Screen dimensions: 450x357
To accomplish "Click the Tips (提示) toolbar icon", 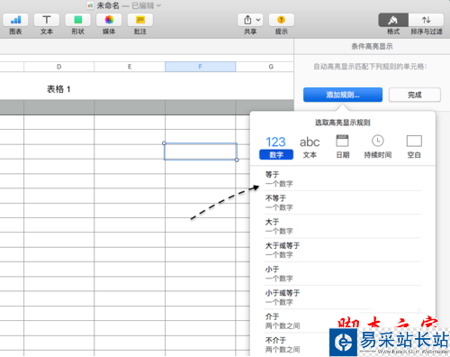I will 282,20.
